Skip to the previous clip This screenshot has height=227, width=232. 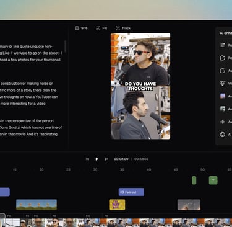[x=87, y=159]
